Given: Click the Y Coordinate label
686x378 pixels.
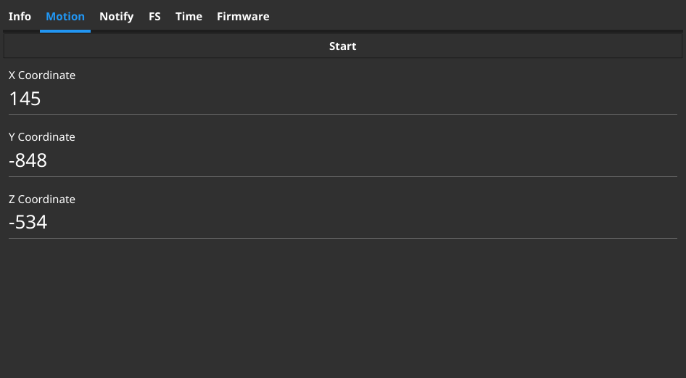Looking at the screenshot, I should point(42,137).
